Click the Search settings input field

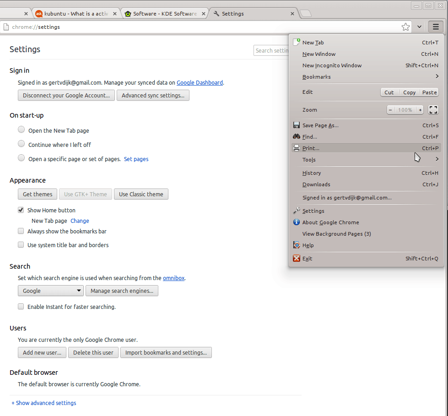click(x=271, y=51)
